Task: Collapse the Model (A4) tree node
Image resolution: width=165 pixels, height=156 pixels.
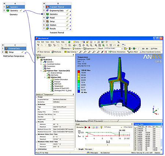Action: [x=37, y=60]
